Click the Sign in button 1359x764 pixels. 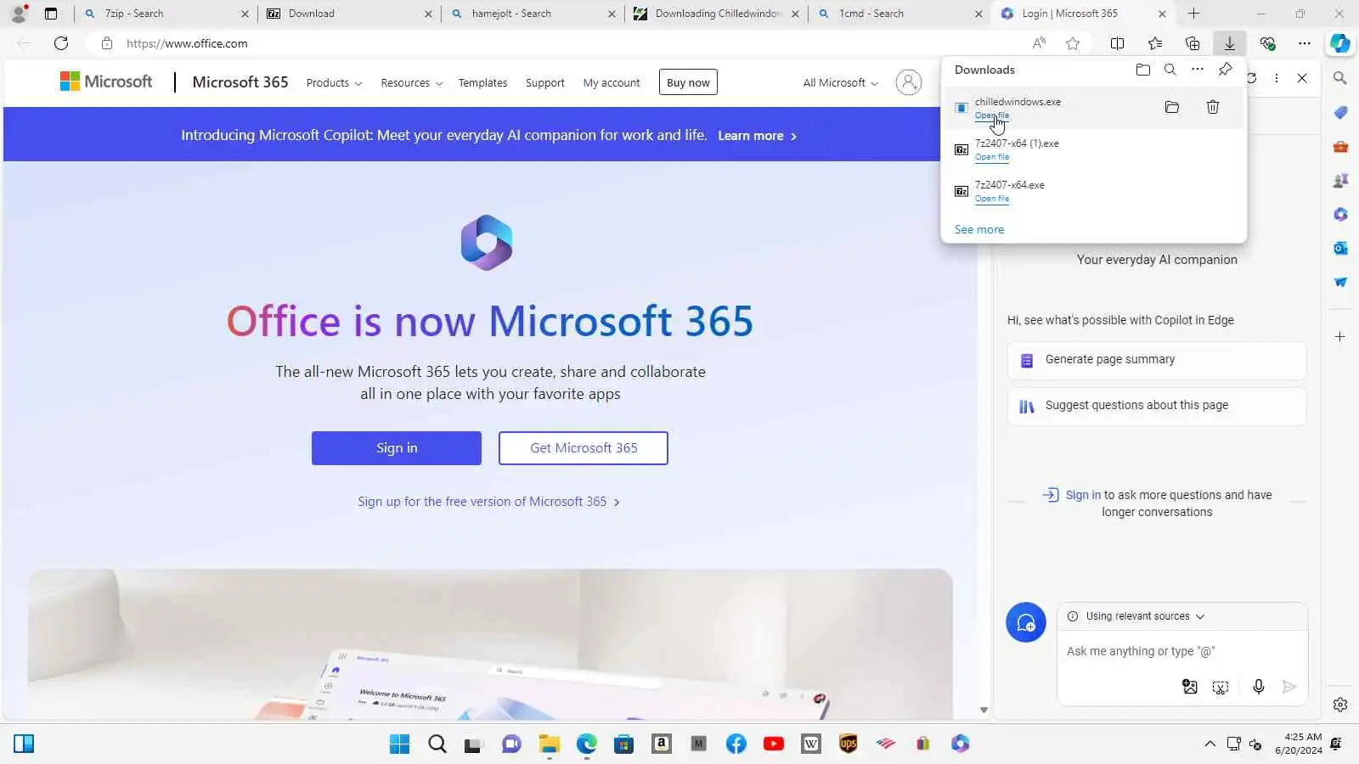coord(397,448)
